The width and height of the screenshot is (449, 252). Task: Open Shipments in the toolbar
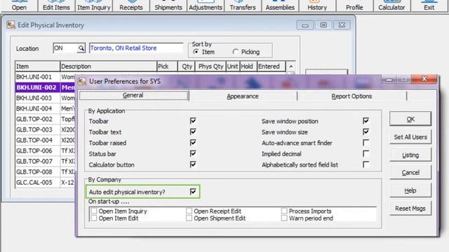168,6
